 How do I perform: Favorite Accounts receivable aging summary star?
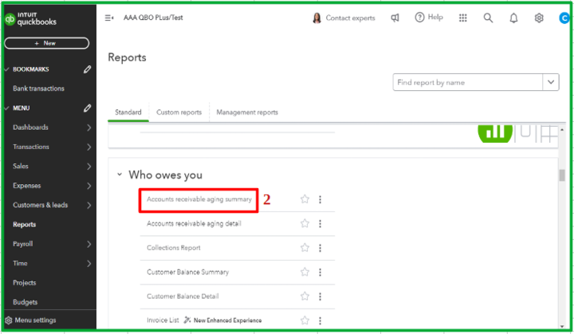(305, 199)
